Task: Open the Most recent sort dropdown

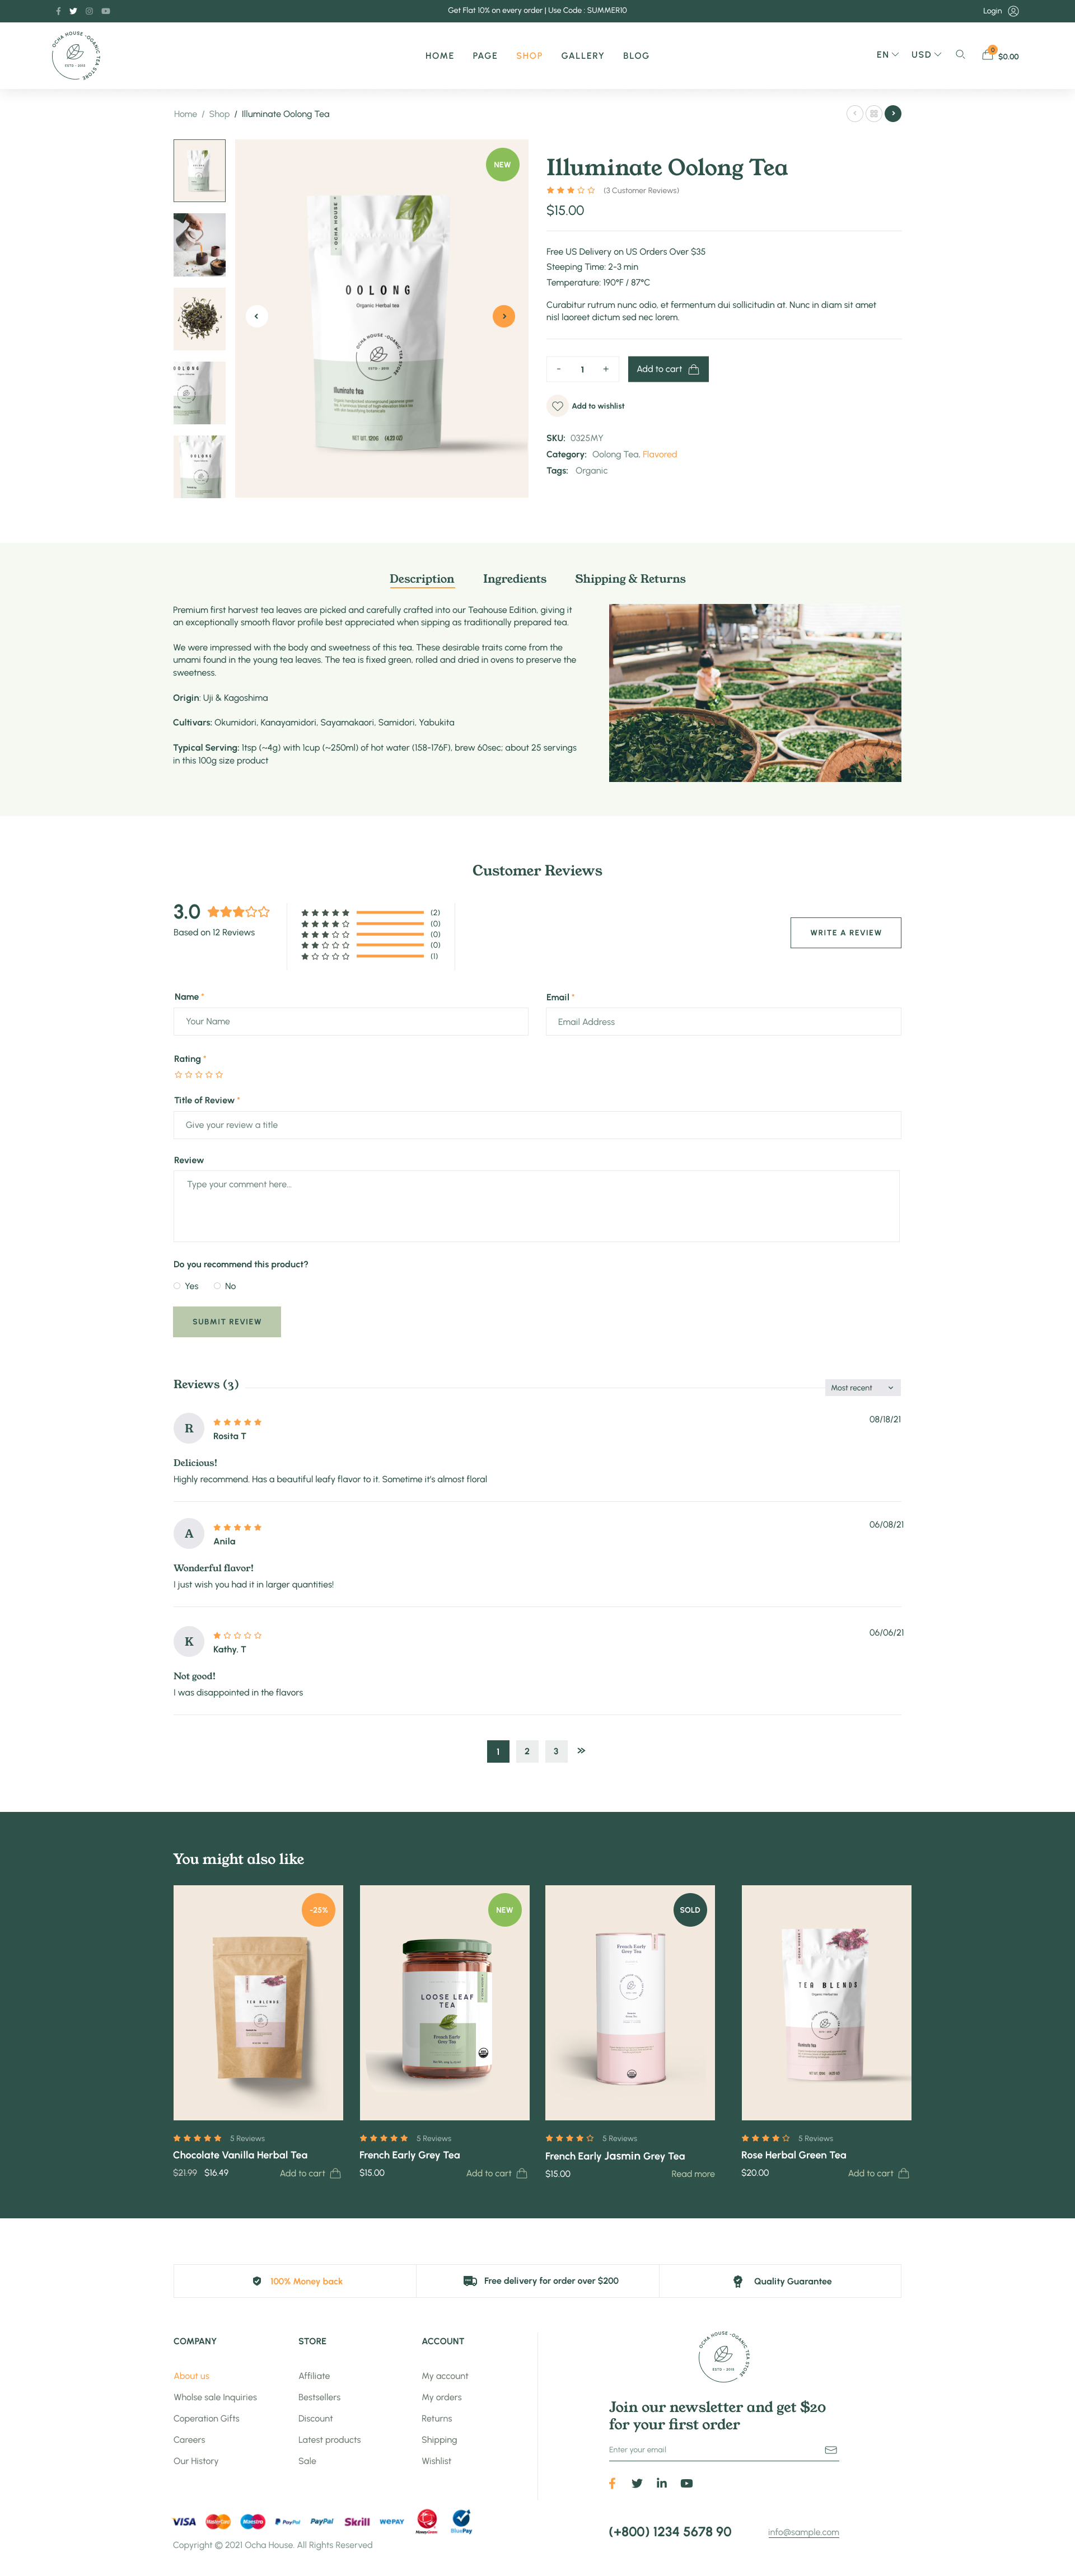Action: click(863, 1388)
